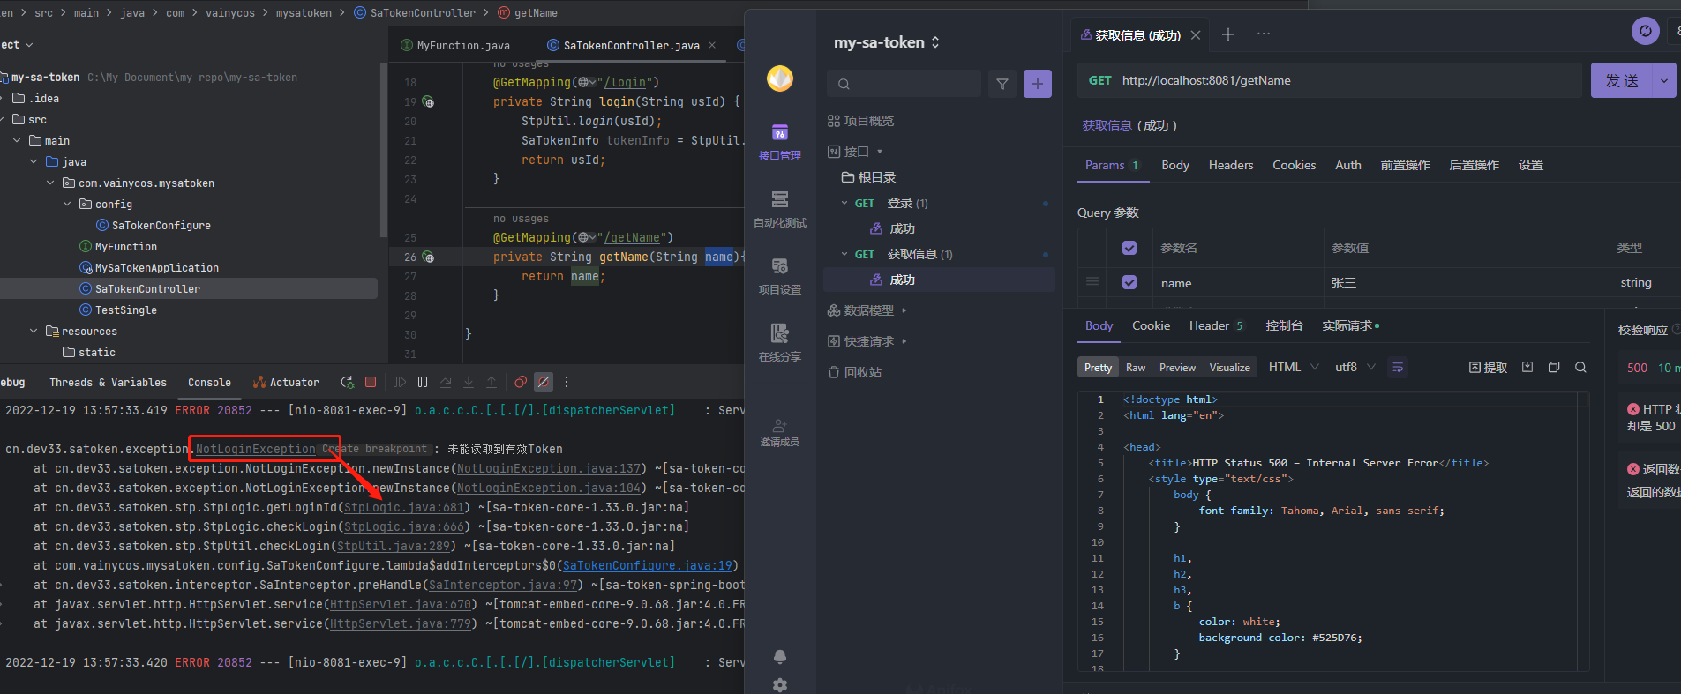Expand the resources folder in the project tree
Viewport: 1681px width, 694px height.
coord(34,332)
